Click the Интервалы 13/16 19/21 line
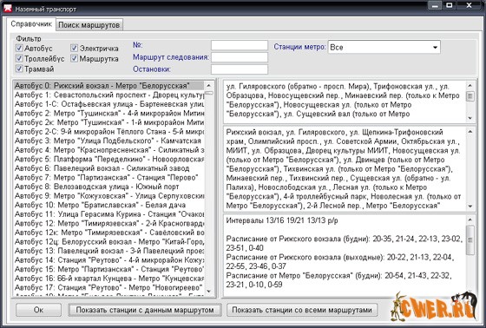The height and width of the screenshot is (328, 486). click(282, 220)
